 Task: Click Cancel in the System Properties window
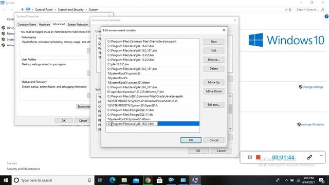point(83,121)
